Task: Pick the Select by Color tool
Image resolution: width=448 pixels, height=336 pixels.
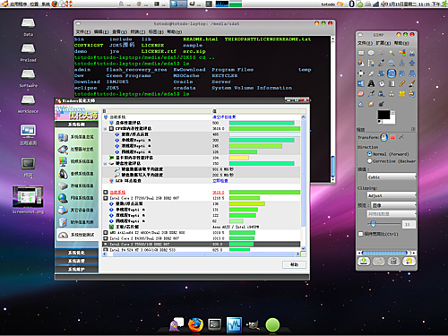Action: pos(402,53)
